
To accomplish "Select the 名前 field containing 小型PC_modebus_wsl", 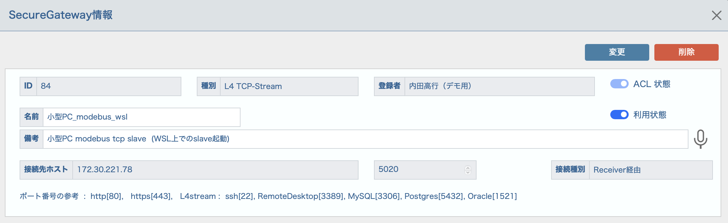I will click(141, 117).
